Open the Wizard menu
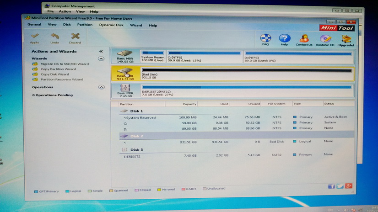The width and height of the screenshot is (378, 212). (x=136, y=25)
